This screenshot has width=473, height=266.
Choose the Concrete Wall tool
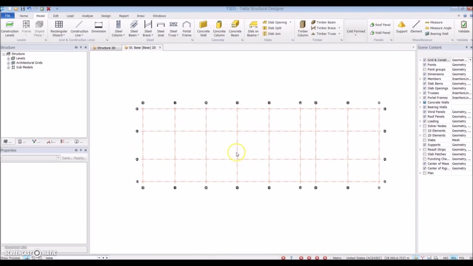[203, 29]
